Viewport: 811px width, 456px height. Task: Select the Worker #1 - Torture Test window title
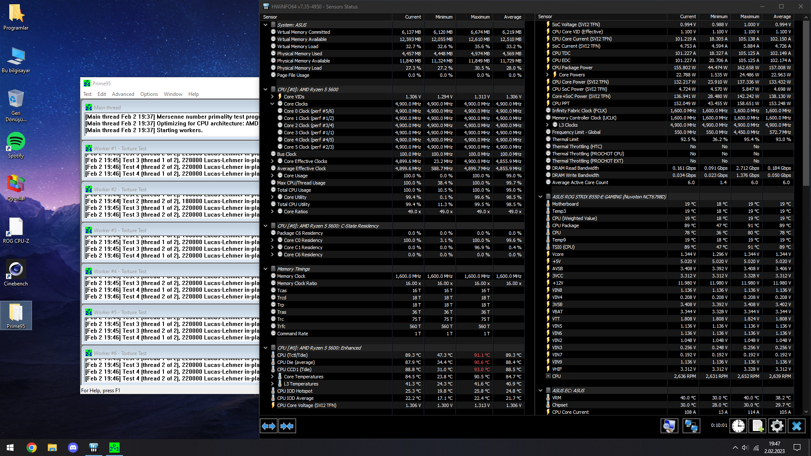point(120,149)
